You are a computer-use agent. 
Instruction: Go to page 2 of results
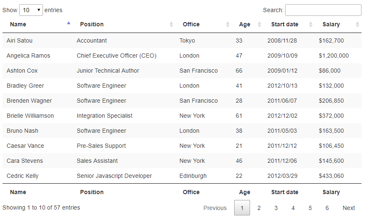point(259,208)
